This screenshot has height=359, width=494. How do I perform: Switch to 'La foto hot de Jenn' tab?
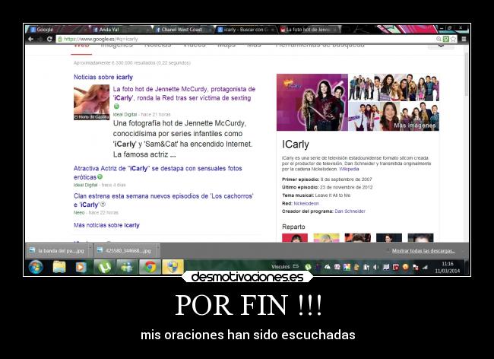click(x=309, y=30)
